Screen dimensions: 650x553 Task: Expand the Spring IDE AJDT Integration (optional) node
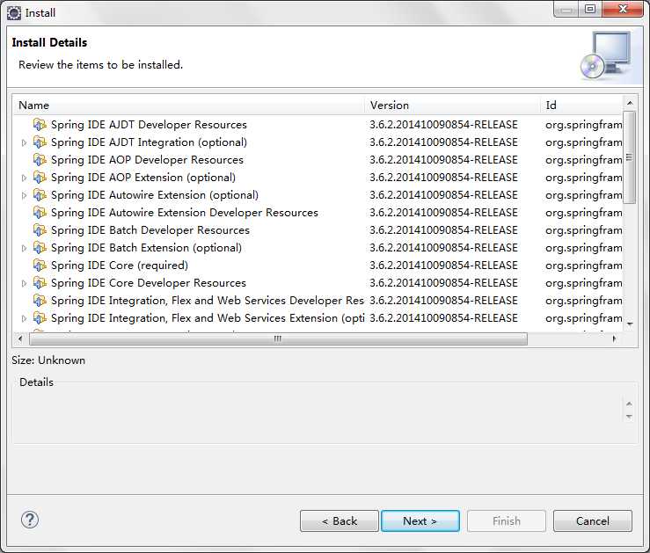click(24, 142)
